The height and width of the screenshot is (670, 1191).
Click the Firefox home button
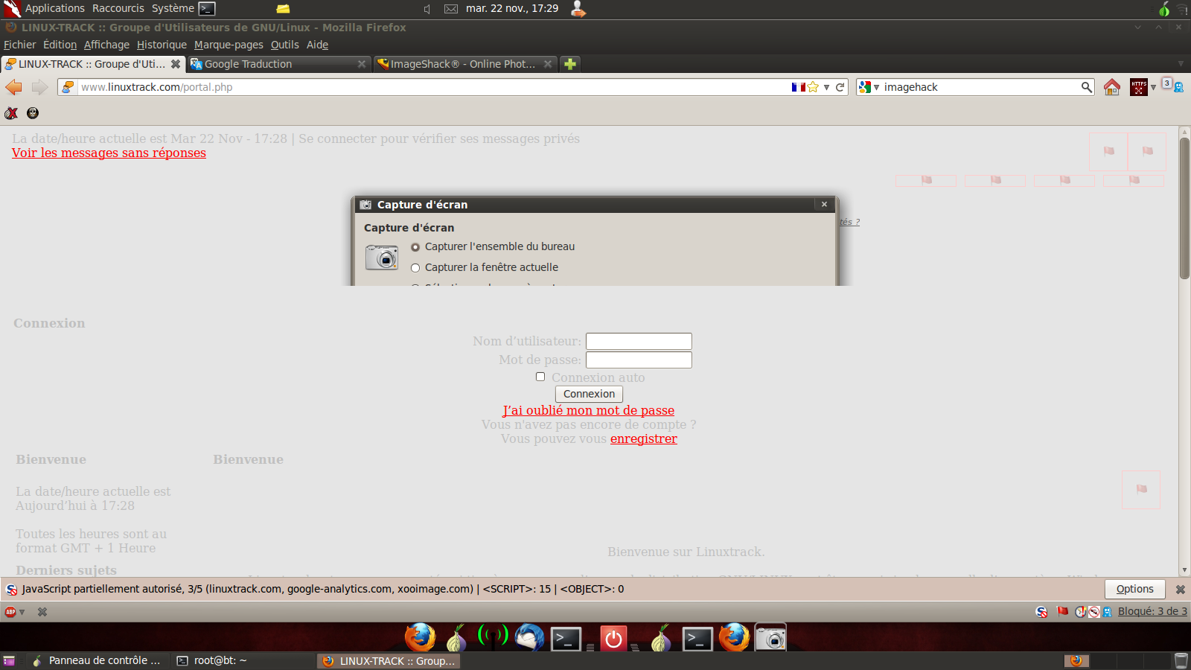tap(1112, 87)
